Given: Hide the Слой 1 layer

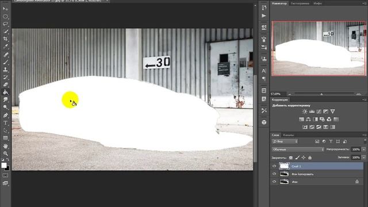Looking at the screenshot, I should (x=274, y=166).
